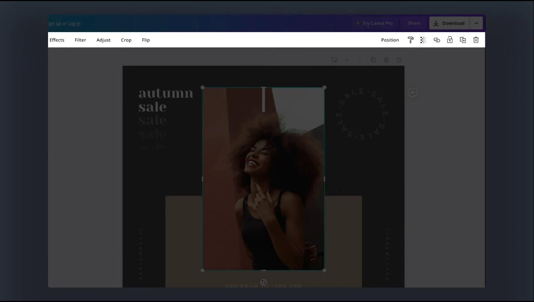Click the rotate handle below selected photo
This screenshot has height=302, width=534.
[263, 282]
